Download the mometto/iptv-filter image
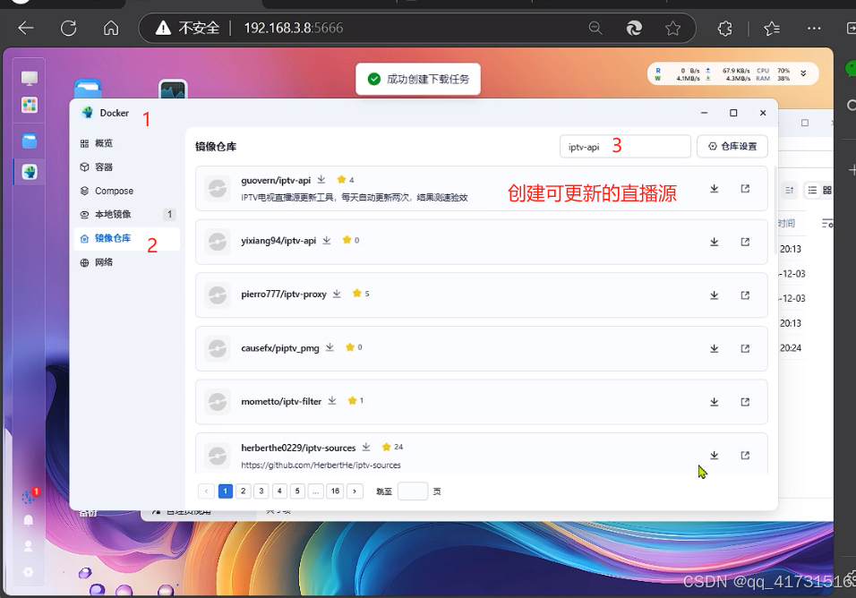The image size is (856, 598). 714,402
